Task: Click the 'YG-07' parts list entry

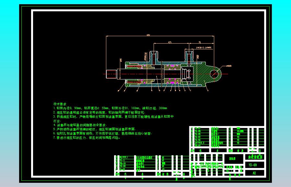Action: (198, 128)
